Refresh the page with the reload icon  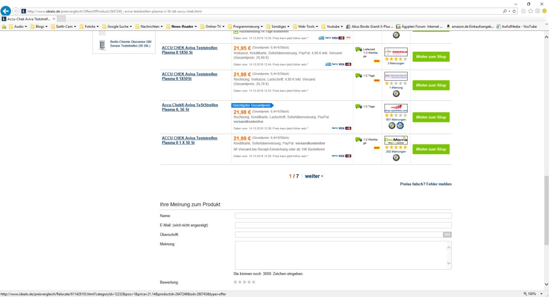point(514,11)
